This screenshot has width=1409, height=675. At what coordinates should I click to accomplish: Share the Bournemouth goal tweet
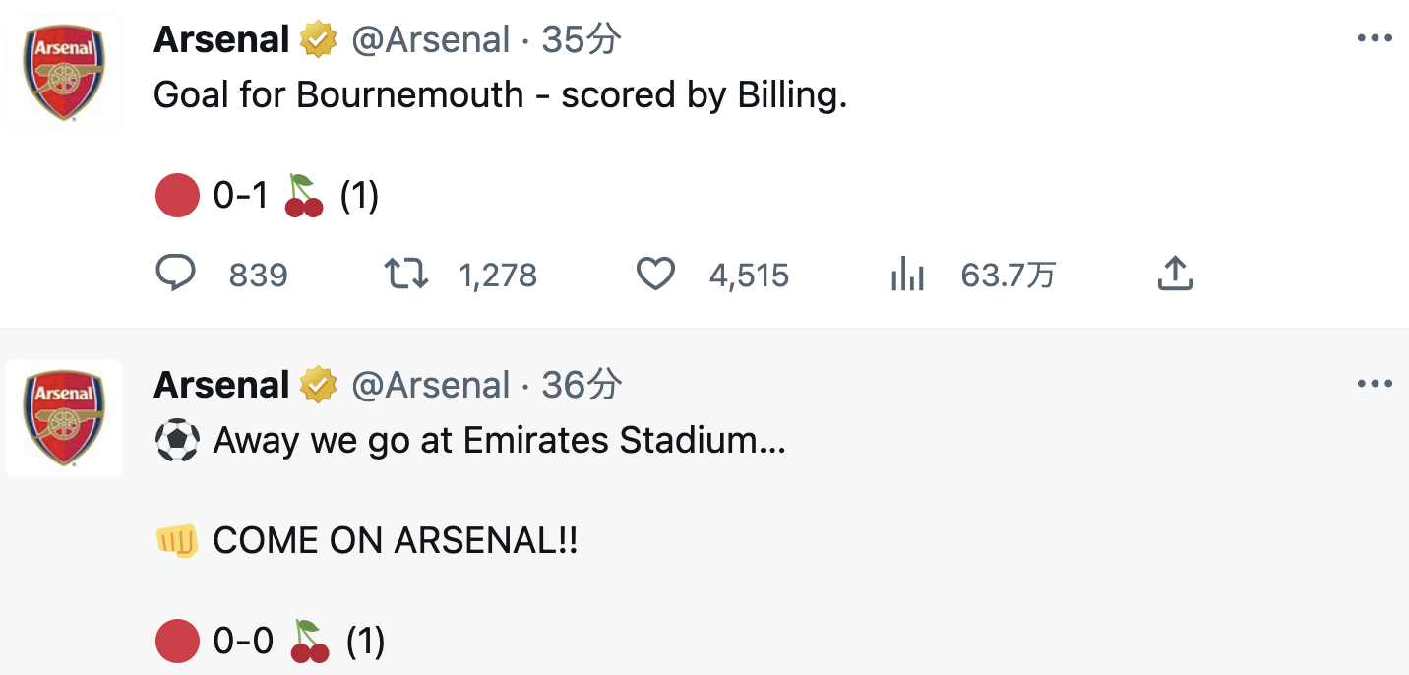pyautogui.click(x=1175, y=275)
